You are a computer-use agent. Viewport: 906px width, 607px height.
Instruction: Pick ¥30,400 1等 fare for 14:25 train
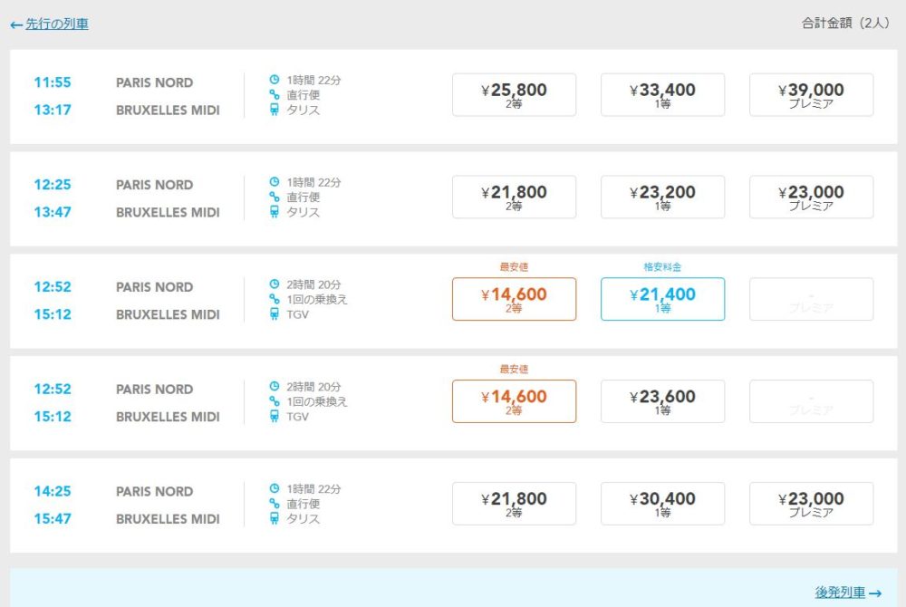(x=662, y=504)
